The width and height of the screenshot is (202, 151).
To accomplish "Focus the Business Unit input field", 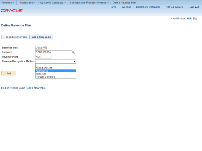I will coord(40,48).
